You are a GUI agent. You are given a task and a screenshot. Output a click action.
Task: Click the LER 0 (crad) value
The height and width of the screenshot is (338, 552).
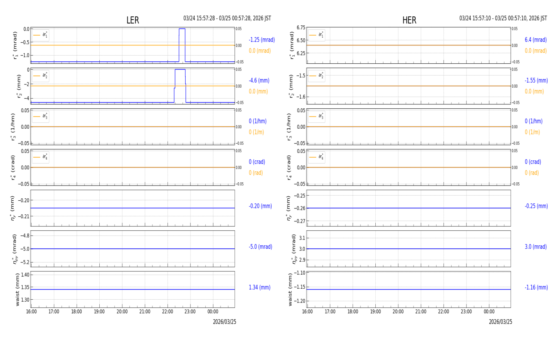257,162
